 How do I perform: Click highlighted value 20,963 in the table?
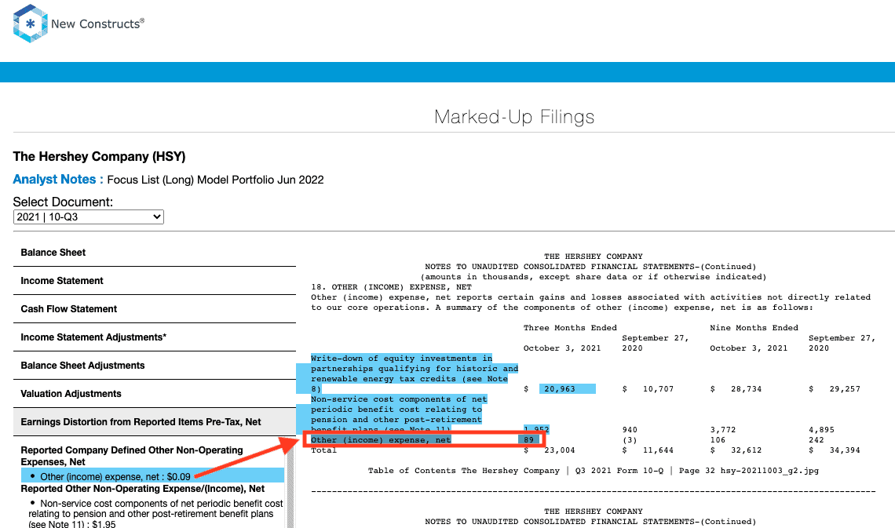(x=567, y=389)
